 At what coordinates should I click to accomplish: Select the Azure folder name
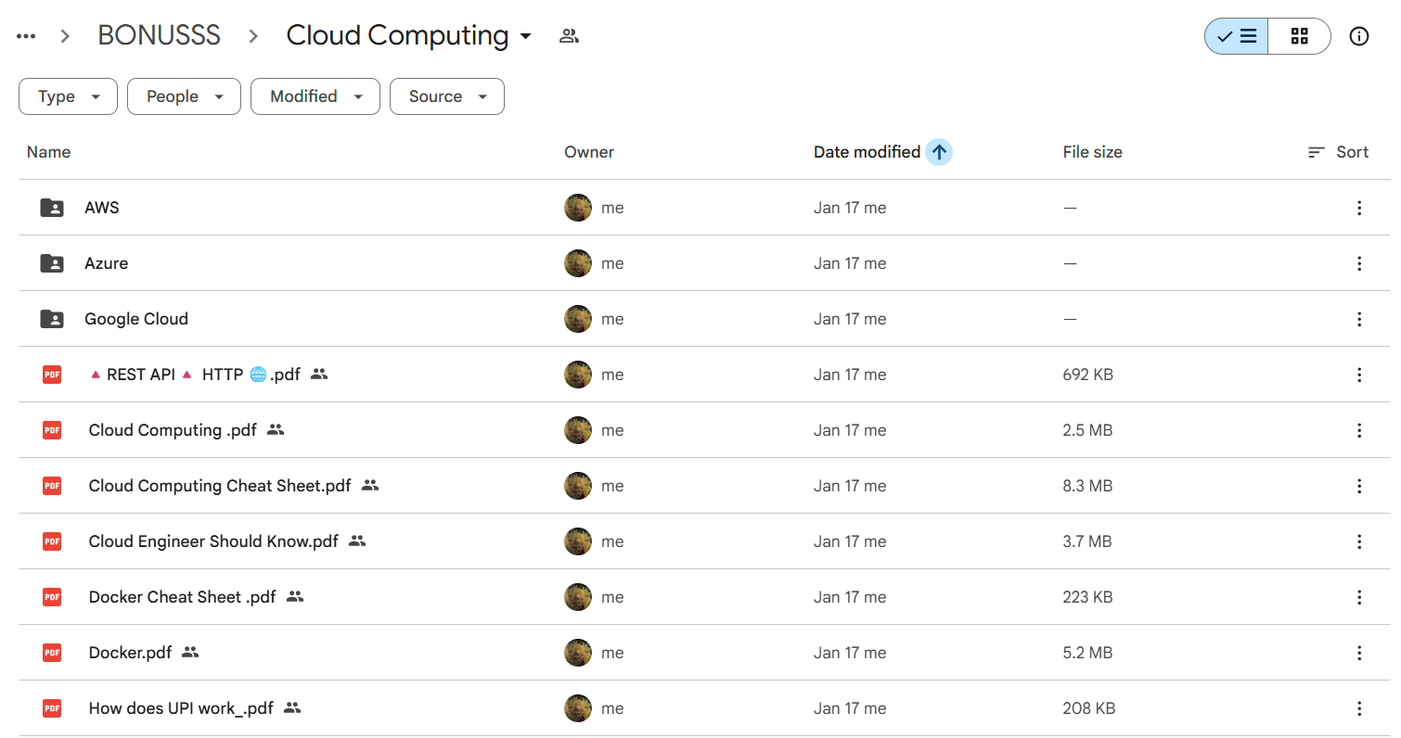pyautogui.click(x=107, y=263)
